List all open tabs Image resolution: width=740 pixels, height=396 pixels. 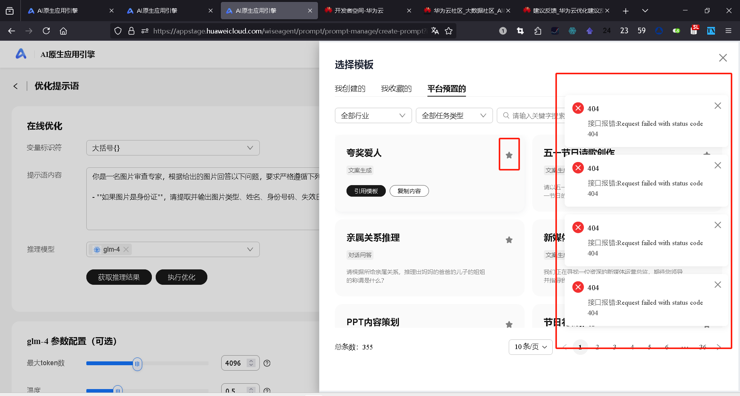645,11
